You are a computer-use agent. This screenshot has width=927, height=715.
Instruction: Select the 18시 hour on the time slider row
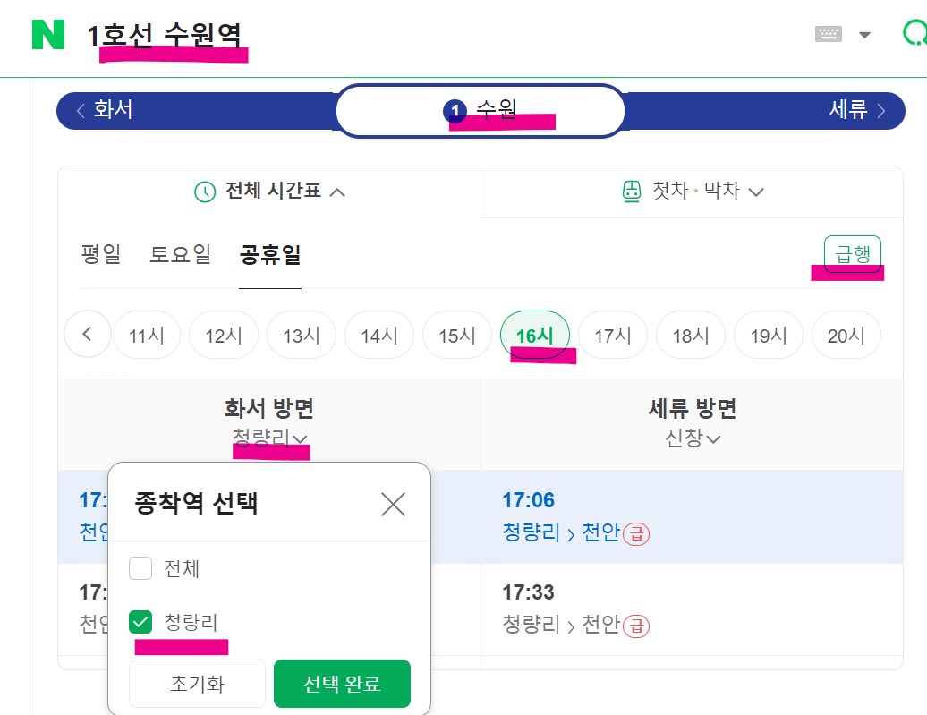[x=690, y=334]
